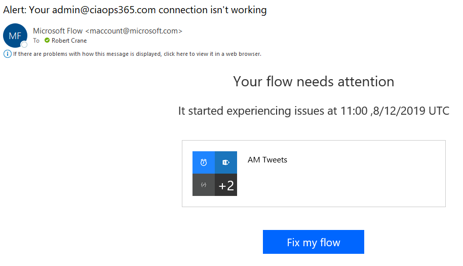Click the MF sender avatar circle
The image size is (463, 266).
tap(15, 35)
